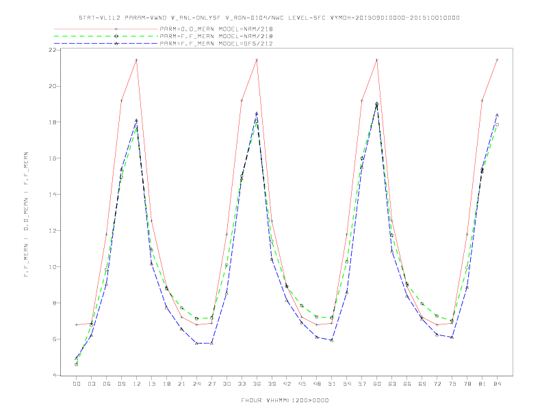Select the blue F.F_MEAN GFS/212 legend label
Screen dimensions: 542x418
tap(216, 44)
